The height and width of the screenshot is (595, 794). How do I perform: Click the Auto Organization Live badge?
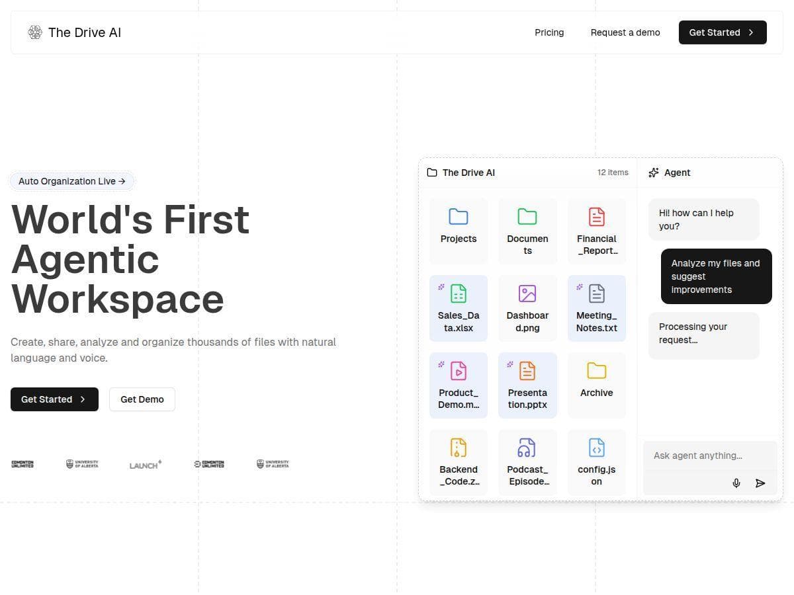(71, 181)
